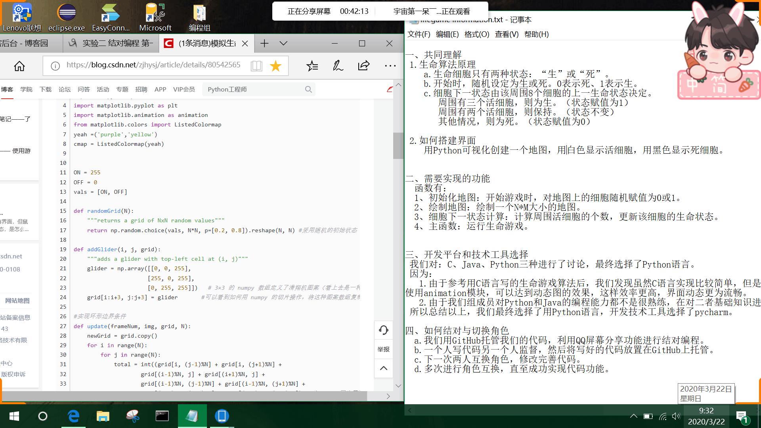Open the 专题 navigation link
The height and width of the screenshot is (428, 761).
tap(122, 90)
